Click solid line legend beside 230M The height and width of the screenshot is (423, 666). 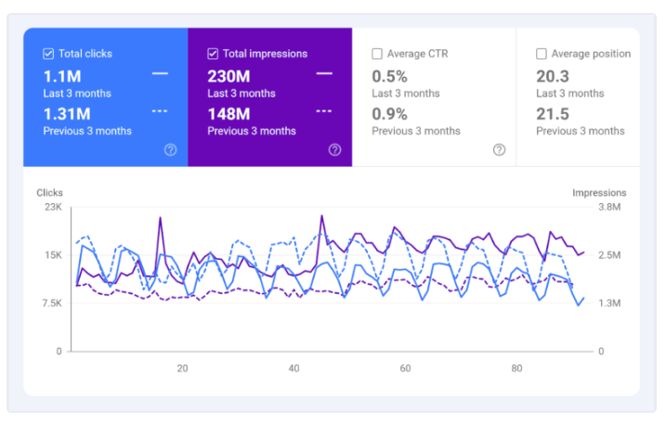[324, 74]
